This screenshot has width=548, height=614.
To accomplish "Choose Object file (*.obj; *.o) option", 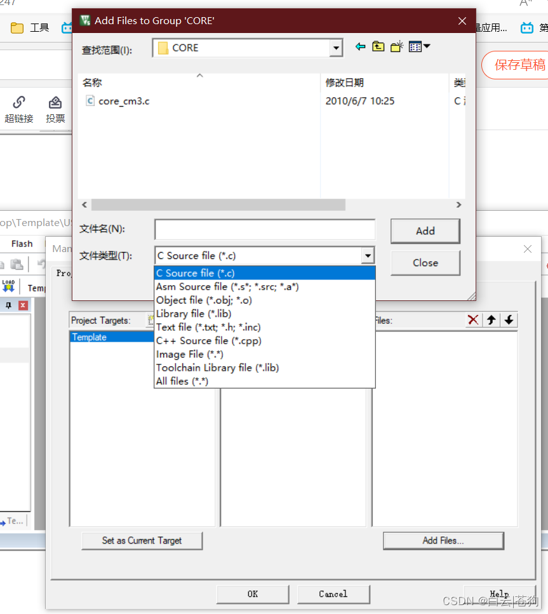I will coord(265,300).
